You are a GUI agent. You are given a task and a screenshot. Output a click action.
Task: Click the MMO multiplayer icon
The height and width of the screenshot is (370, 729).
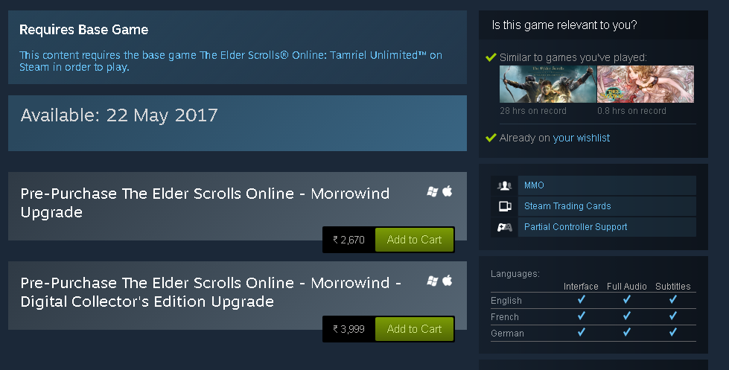pyautogui.click(x=504, y=185)
